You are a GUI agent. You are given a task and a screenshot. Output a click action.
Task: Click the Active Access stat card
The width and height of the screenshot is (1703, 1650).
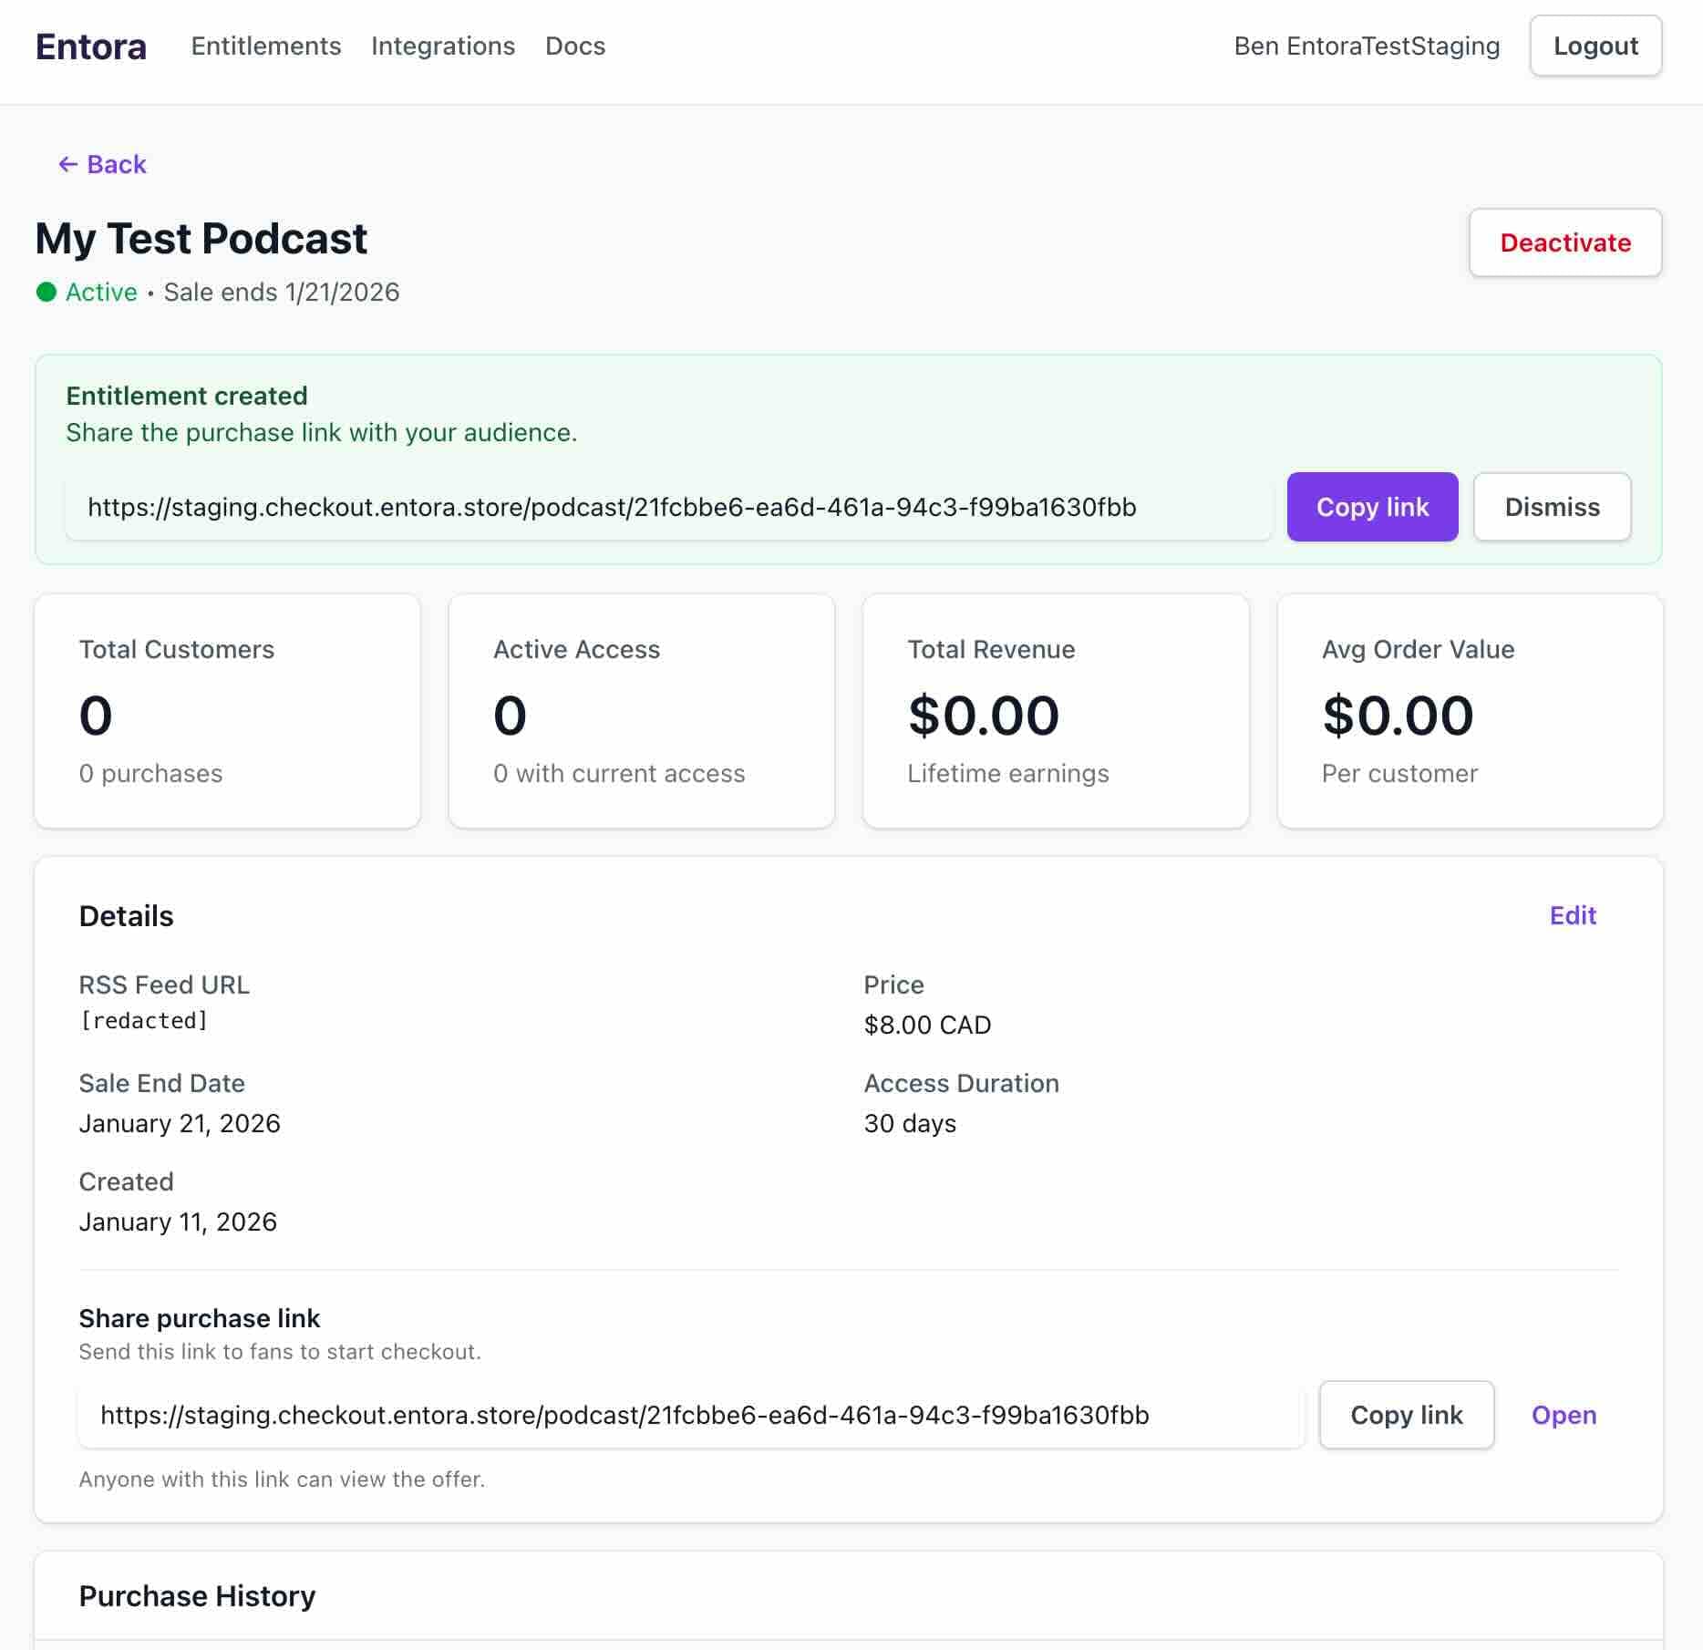(x=641, y=711)
